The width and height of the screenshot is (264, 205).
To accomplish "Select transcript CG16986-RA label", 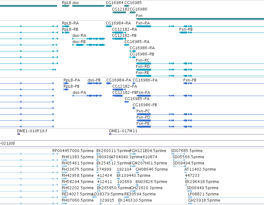I will point(142,48).
